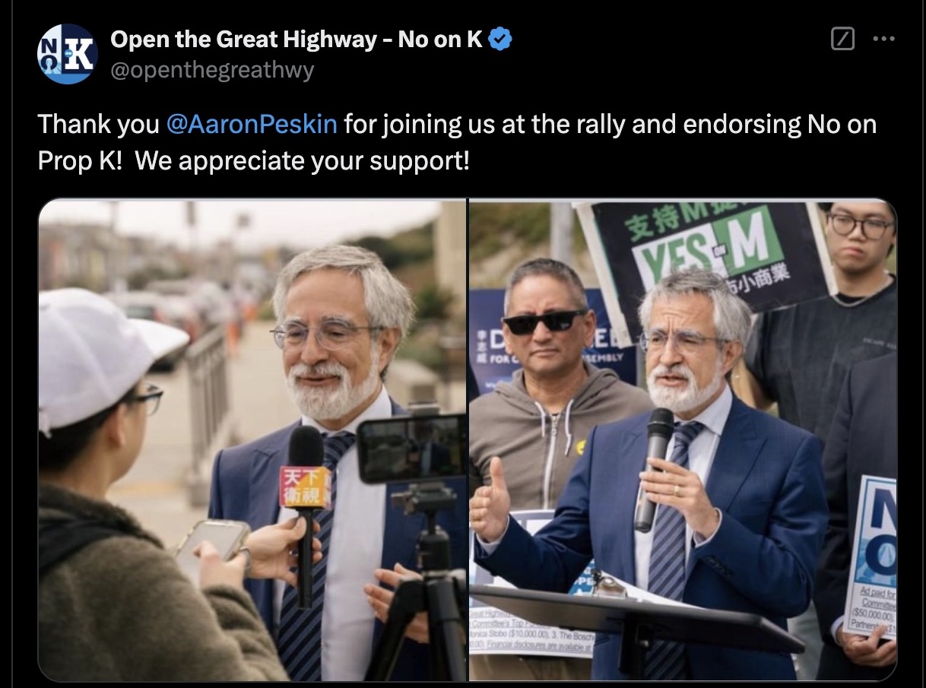Image resolution: width=926 pixels, height=688 pixels.
Task: Open the left photo of the interview
Action: pos(252,440)
